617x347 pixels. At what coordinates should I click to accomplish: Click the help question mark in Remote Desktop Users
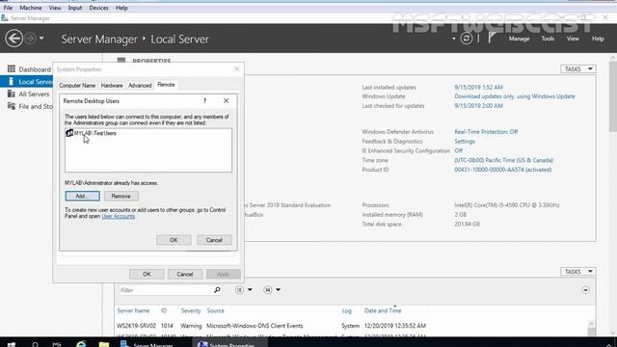coord(204,100)
